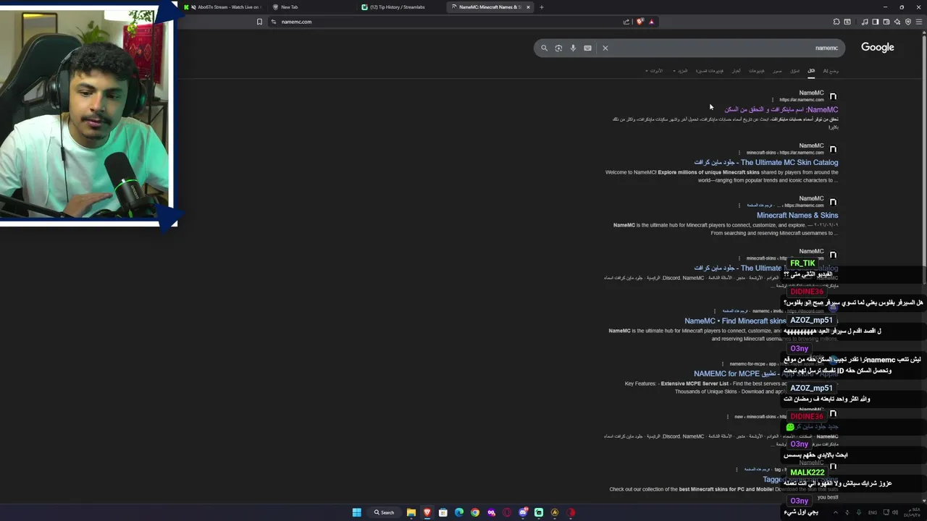Start voice search with microphone icon
Image resolution: width=927 pixels, height=521 pixels.
[x=573, y=48]
